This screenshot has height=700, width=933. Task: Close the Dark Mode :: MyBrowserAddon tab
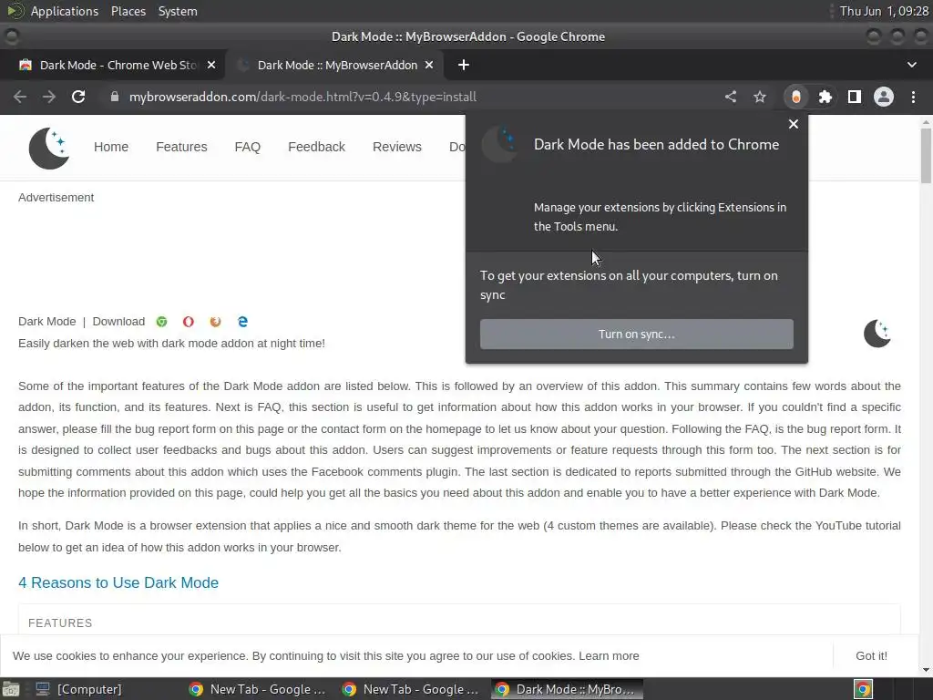coord(429,65)
